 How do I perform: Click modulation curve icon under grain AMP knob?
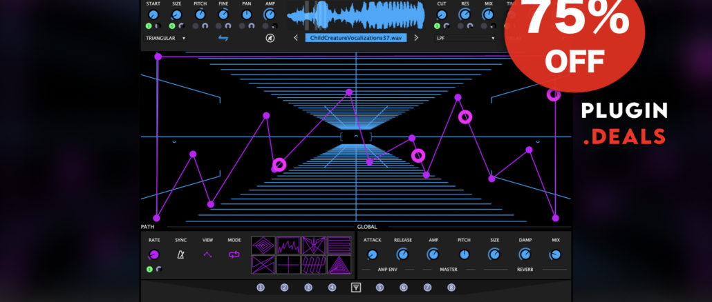pos(274,26)
